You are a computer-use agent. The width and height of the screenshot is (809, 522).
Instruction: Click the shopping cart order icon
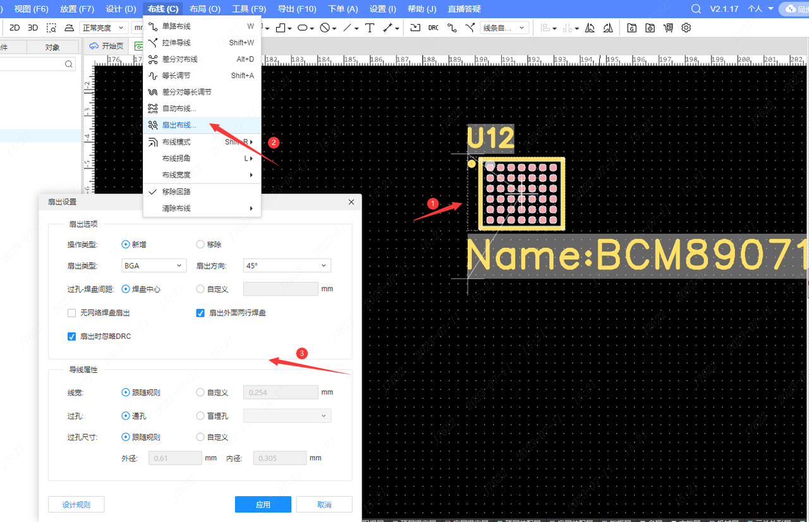point(669,28)
